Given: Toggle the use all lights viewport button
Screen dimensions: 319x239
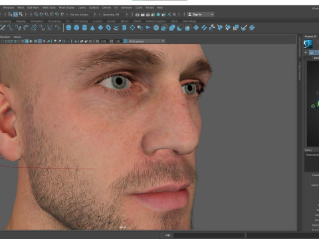Looking at the screenshot, I should point(44,41).
